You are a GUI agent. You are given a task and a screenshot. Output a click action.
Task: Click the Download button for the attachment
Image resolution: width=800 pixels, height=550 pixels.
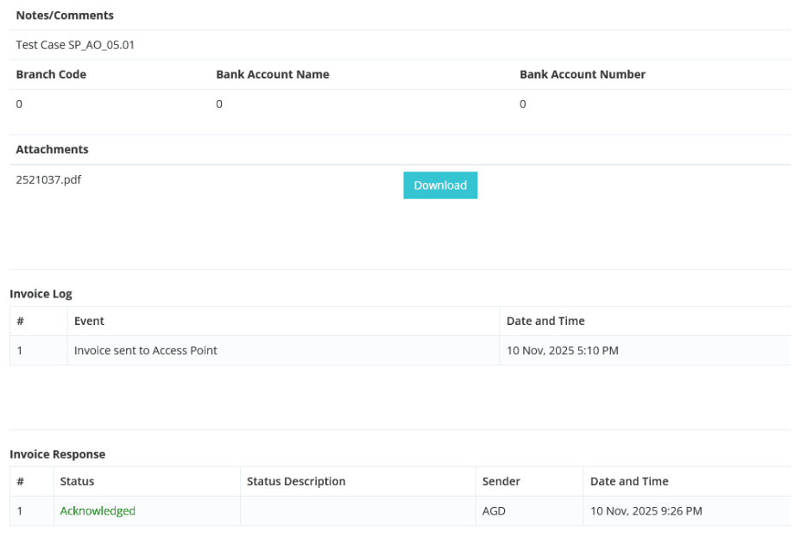click(x=440, y=185)
